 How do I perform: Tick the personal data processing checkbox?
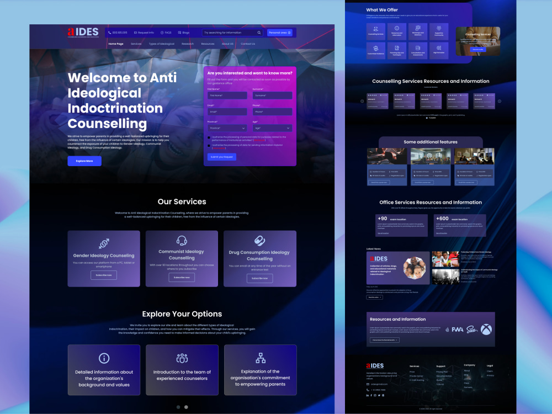point(209,137)
